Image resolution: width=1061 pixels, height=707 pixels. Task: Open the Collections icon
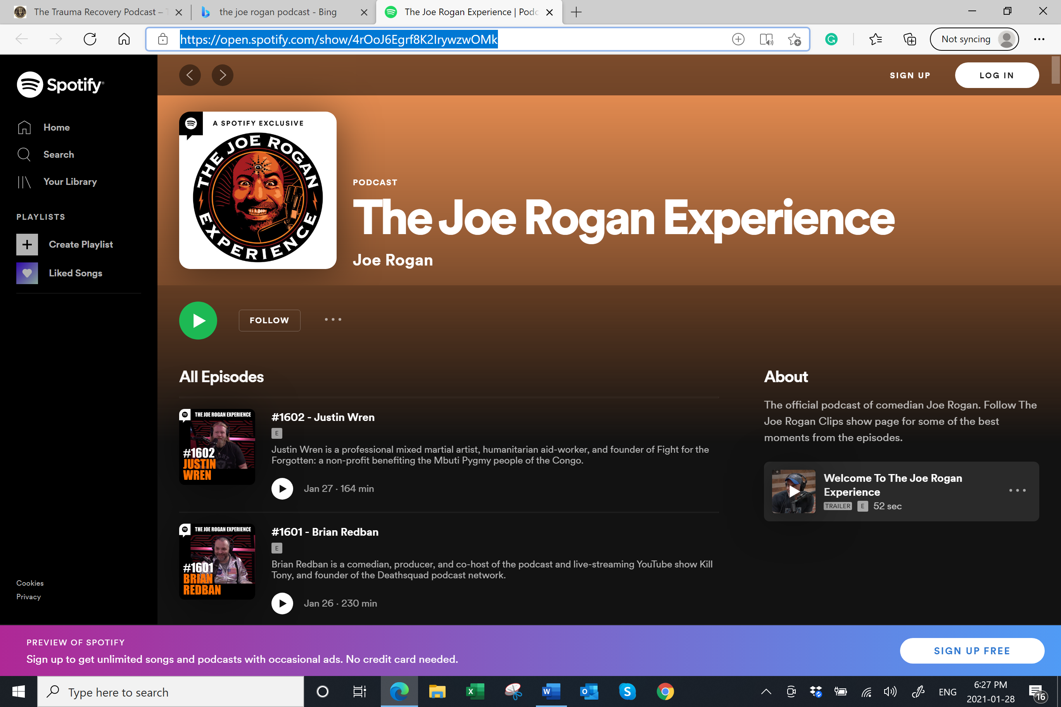click(910, 39)
